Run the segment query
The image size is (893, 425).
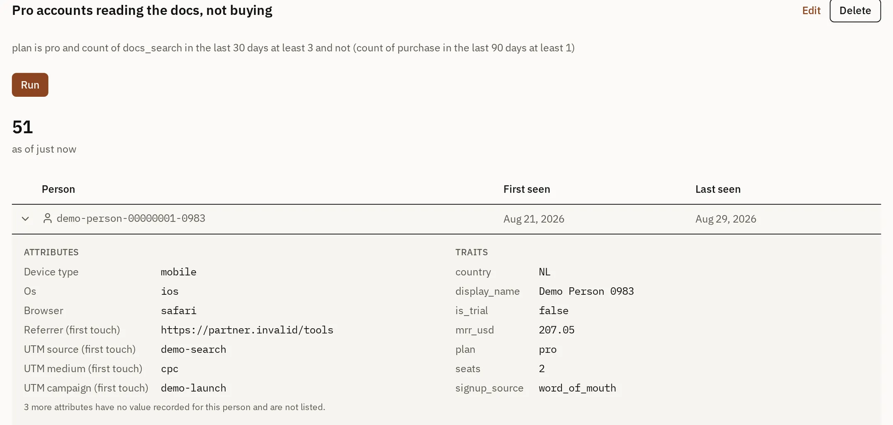(30, 85)
